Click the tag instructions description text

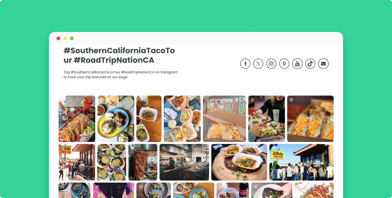tap(121, 75)
